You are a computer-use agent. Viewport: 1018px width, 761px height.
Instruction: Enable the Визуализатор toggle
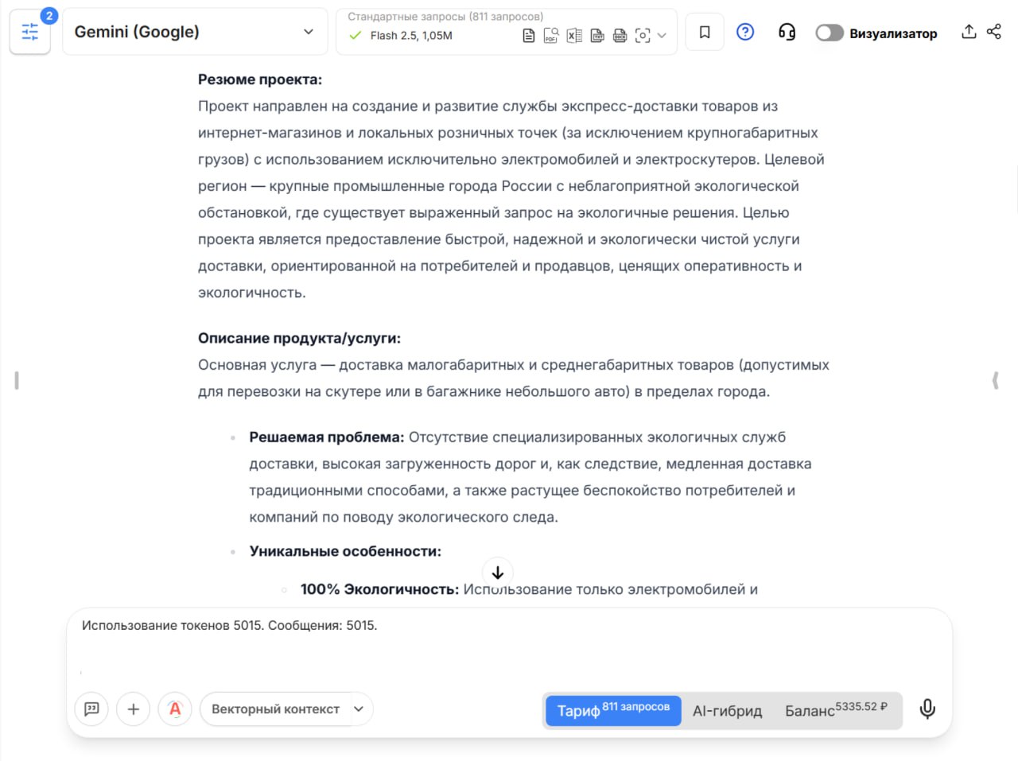tap(829, 33)
